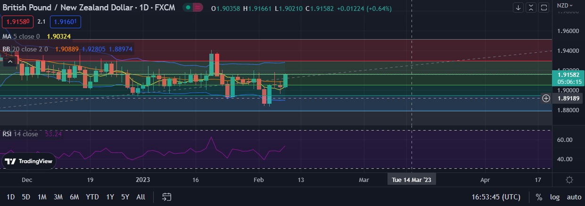Select the 1M time range
This screenshot has width=585, height=206.
click(x=42, y=197)
